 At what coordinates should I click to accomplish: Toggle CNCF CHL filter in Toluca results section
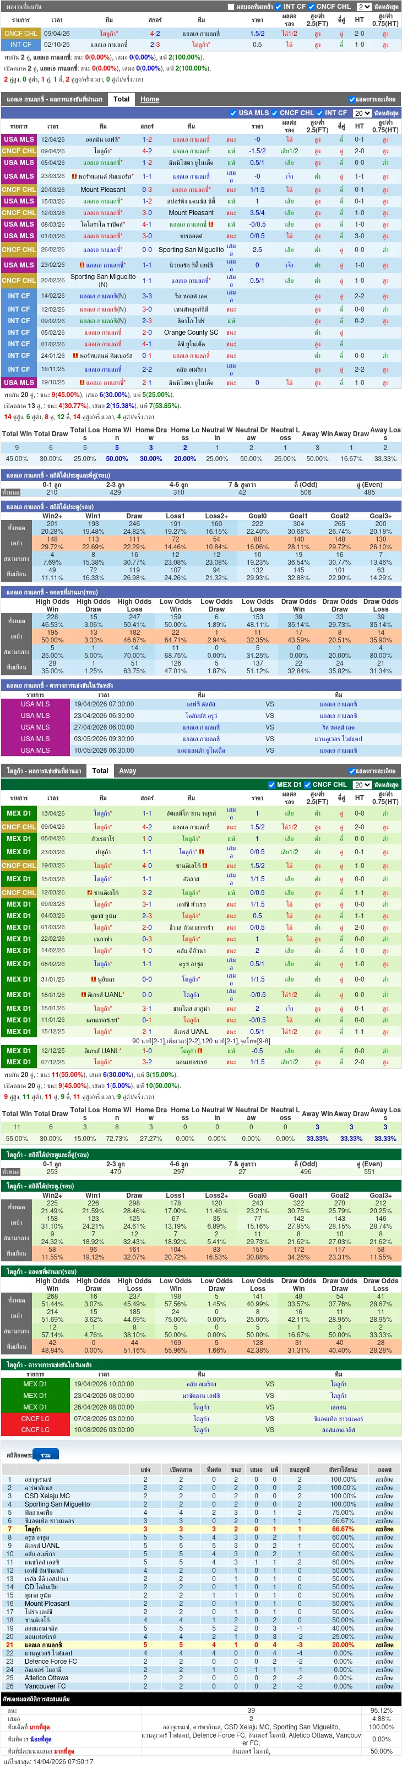tap(307, 784)
